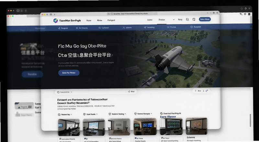Open the thumbnail of empty room with tripods

[x=119, y=127]
